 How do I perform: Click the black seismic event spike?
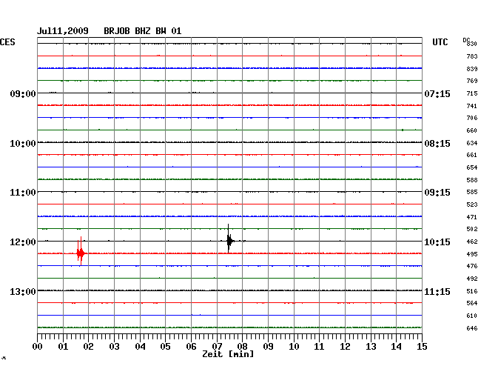click(x=229, y=239)
